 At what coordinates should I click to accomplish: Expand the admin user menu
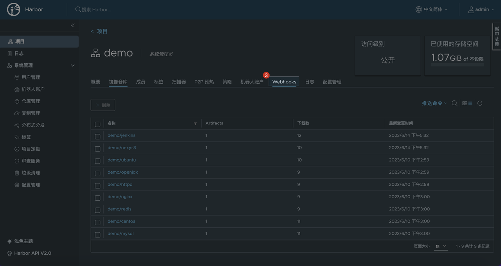click(481, 9)
